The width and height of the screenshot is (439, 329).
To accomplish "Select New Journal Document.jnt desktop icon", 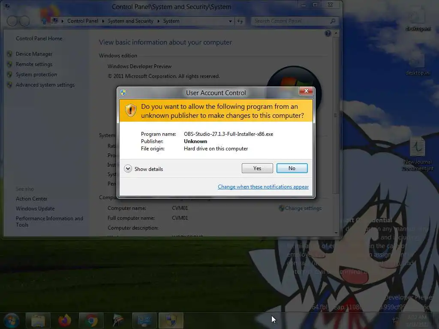I will click(418, 153).
